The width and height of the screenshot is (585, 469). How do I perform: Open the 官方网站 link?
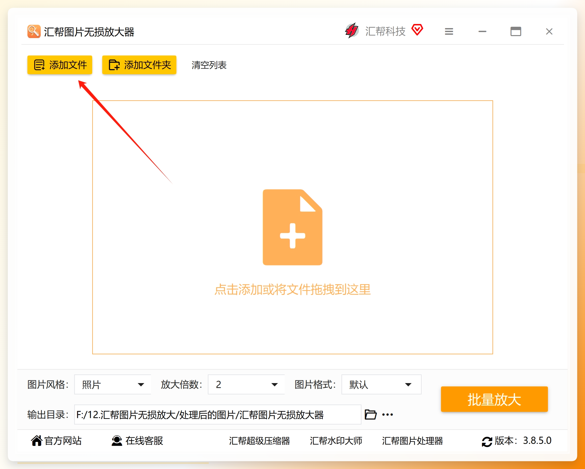point(56,441)
